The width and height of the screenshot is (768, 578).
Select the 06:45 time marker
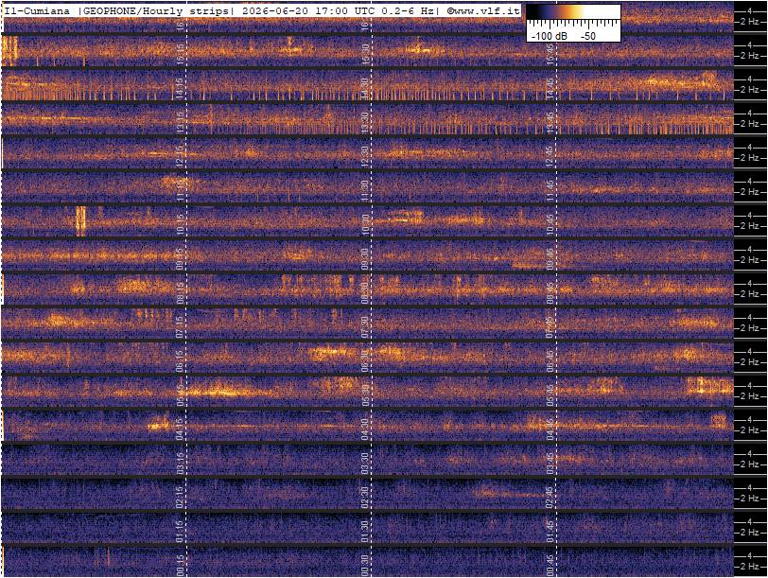coord(550,361)
